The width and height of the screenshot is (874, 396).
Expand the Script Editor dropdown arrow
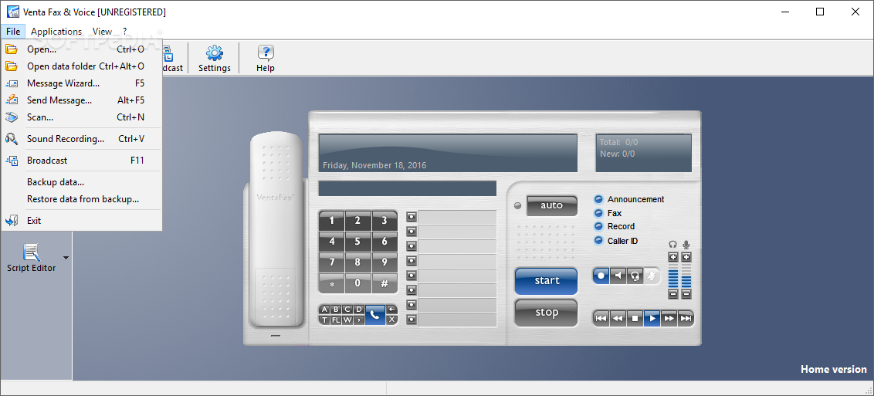(66, 258)
